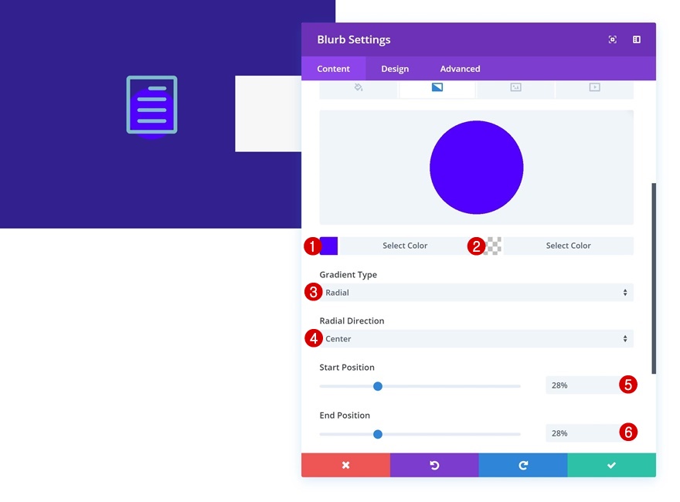Click the End Position label
The image size is (680, 502).
pyautogui.click(x=345, y=416)
